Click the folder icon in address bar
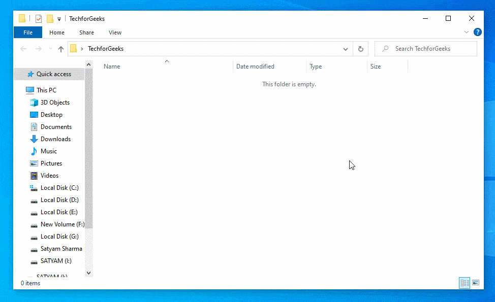Image resolution: width=495 pixels, height=302 pixels. 74,49
